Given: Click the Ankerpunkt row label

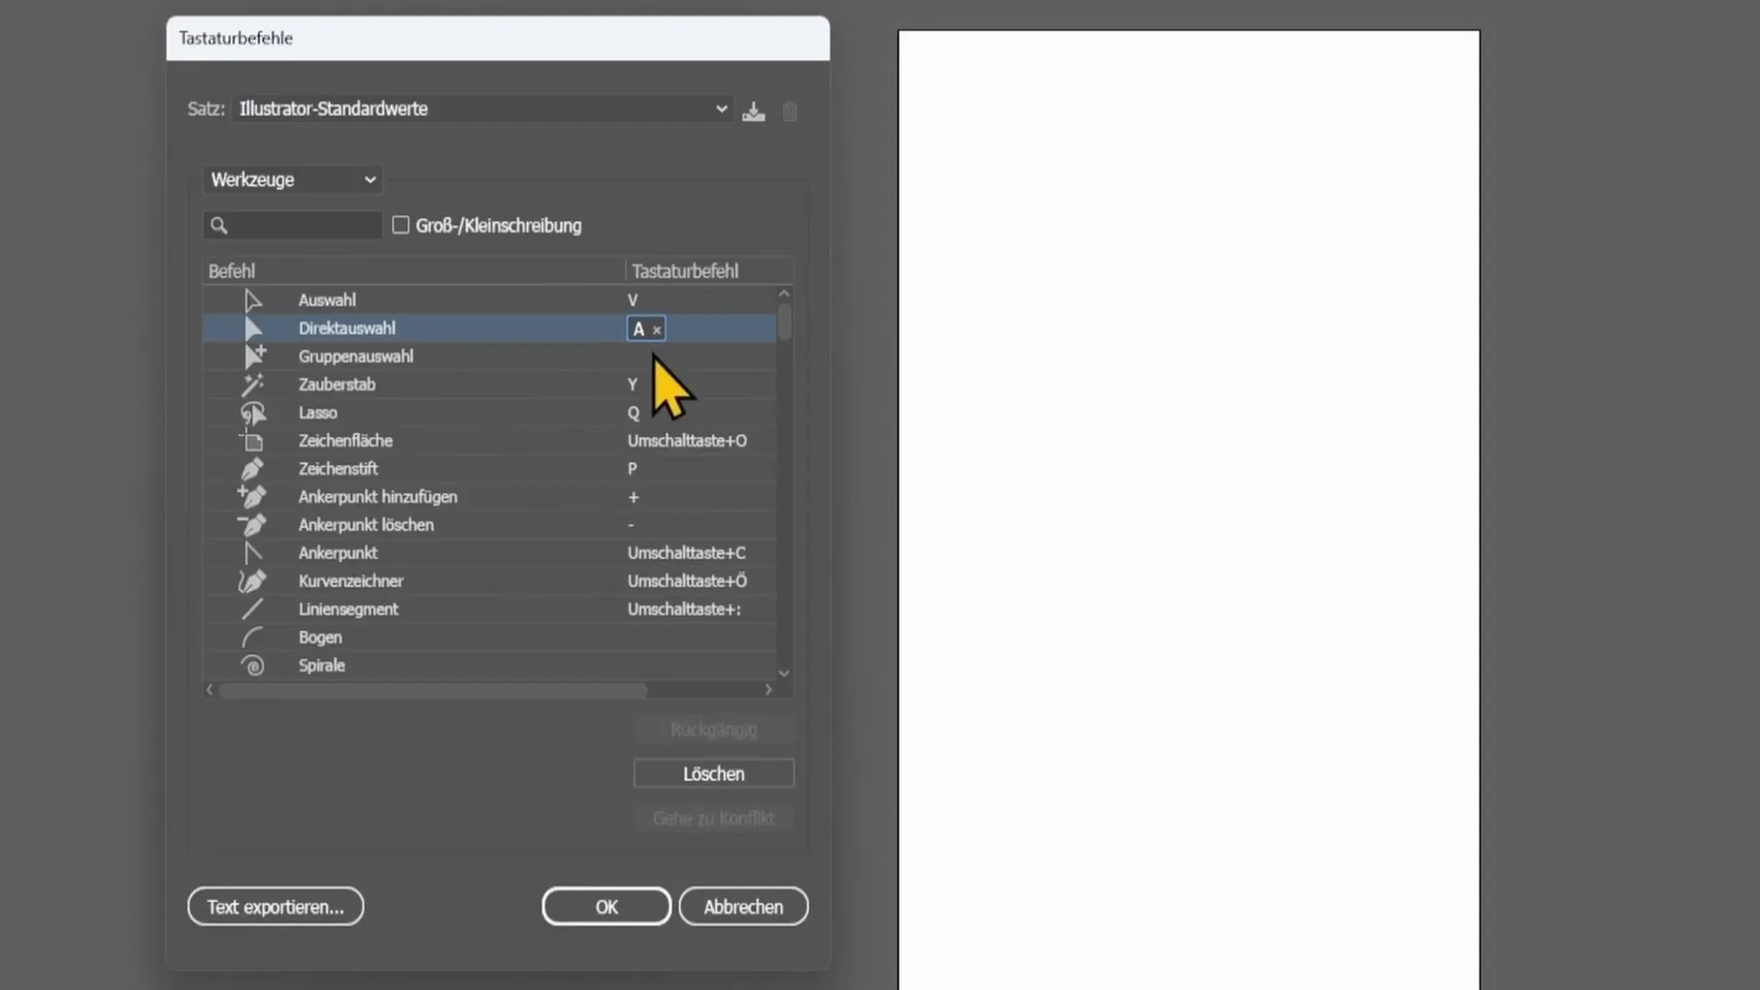Looking at the screenshot, I should click(337, 553).
